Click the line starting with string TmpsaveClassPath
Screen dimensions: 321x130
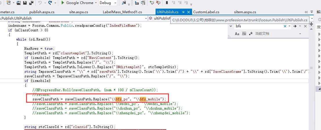pyautogui.click(x=166, y=72)
